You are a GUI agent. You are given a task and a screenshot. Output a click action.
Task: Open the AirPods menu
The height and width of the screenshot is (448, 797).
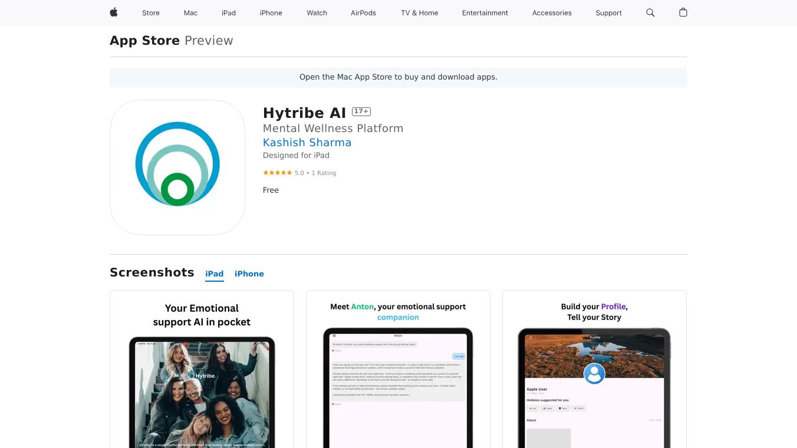click(x=363, y=13)
